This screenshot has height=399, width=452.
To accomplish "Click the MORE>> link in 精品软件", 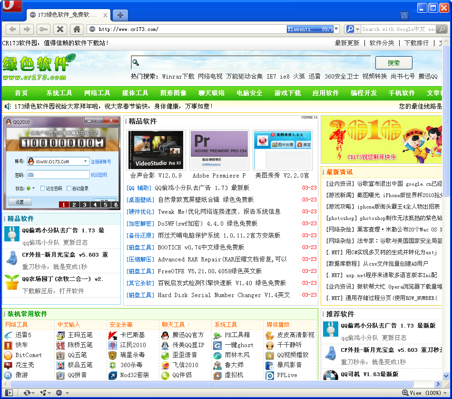I will pyautogui.click(x=309, y=118).
